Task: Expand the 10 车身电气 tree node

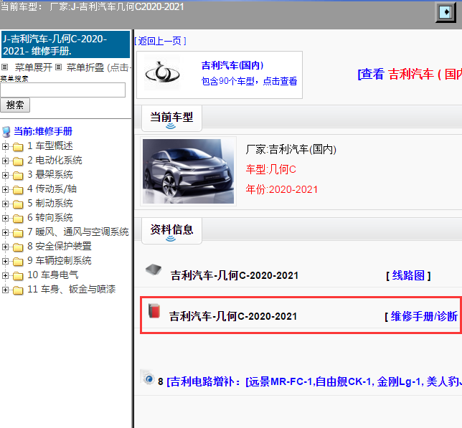Action: 5,275
